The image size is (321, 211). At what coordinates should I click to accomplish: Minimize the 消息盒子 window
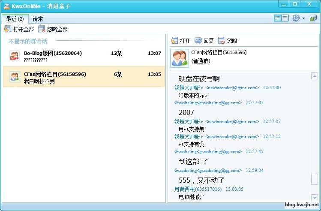(x=284, y=4)
